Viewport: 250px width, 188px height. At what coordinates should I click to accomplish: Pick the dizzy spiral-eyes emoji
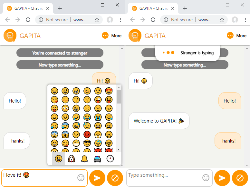[x=109, y=143]
